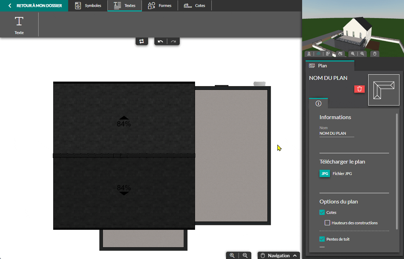Download the plan as Fichier JPG
Image resolution: width=404 pixels, height=259 pixels.
pyautogui.click(x=325, y=174)
